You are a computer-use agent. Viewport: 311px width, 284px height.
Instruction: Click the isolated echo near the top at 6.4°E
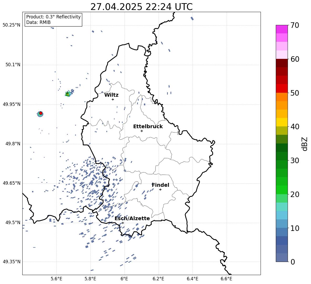coord(192,18)
